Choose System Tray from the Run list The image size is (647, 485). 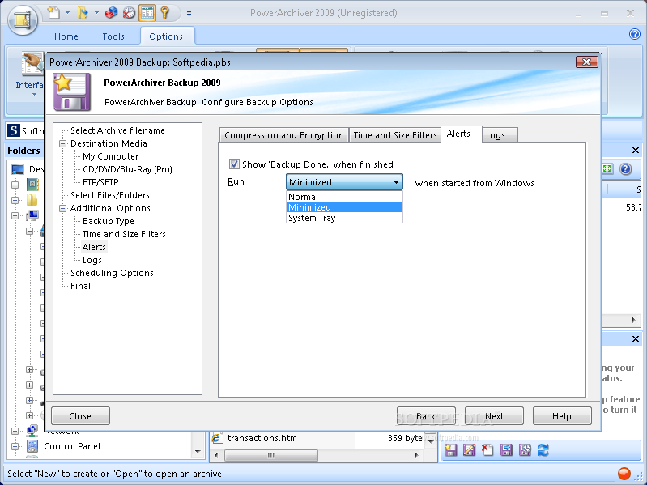click(x=344, y=218)
